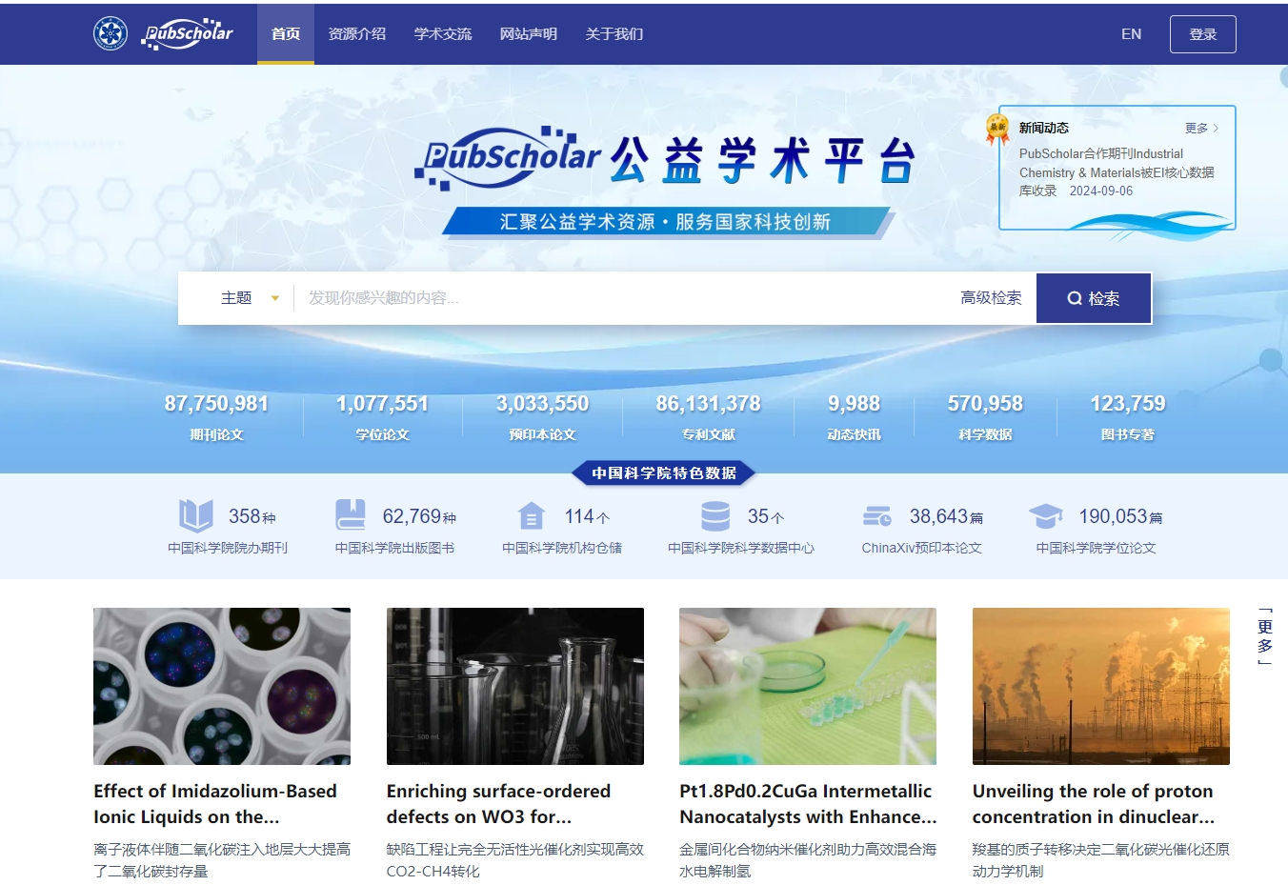
Task: Click the 9,988 动态快讯 statistic
Action: 854,417
